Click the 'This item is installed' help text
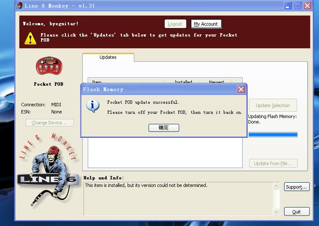This screenshot has height=226, width=319. click(x=146, y=185)
